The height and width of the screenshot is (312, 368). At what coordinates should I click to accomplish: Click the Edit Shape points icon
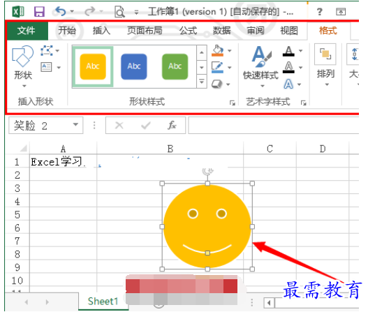47,50
